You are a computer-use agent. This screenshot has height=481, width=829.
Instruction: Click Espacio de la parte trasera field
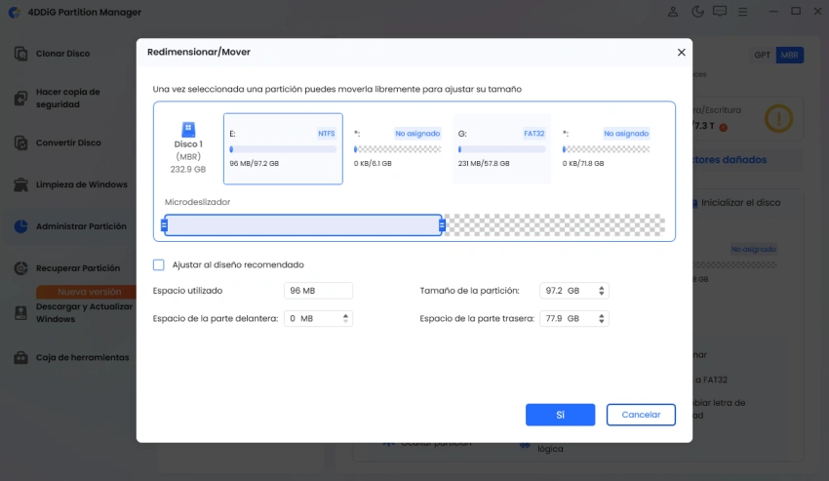(x=573, y=318)
